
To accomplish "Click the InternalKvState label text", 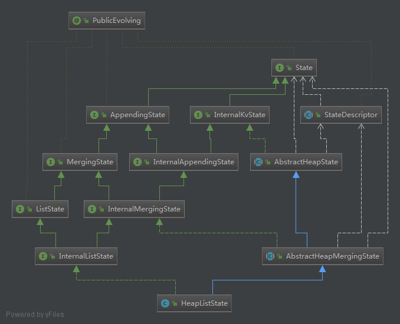I will coord(240,115).
